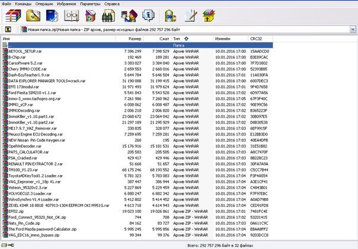This screenshot has height=249, width=358.
Task: Sort by the Сжат column header
Action: pos(157,38)
